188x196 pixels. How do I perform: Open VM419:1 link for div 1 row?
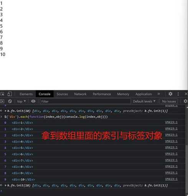click(171, 122)
